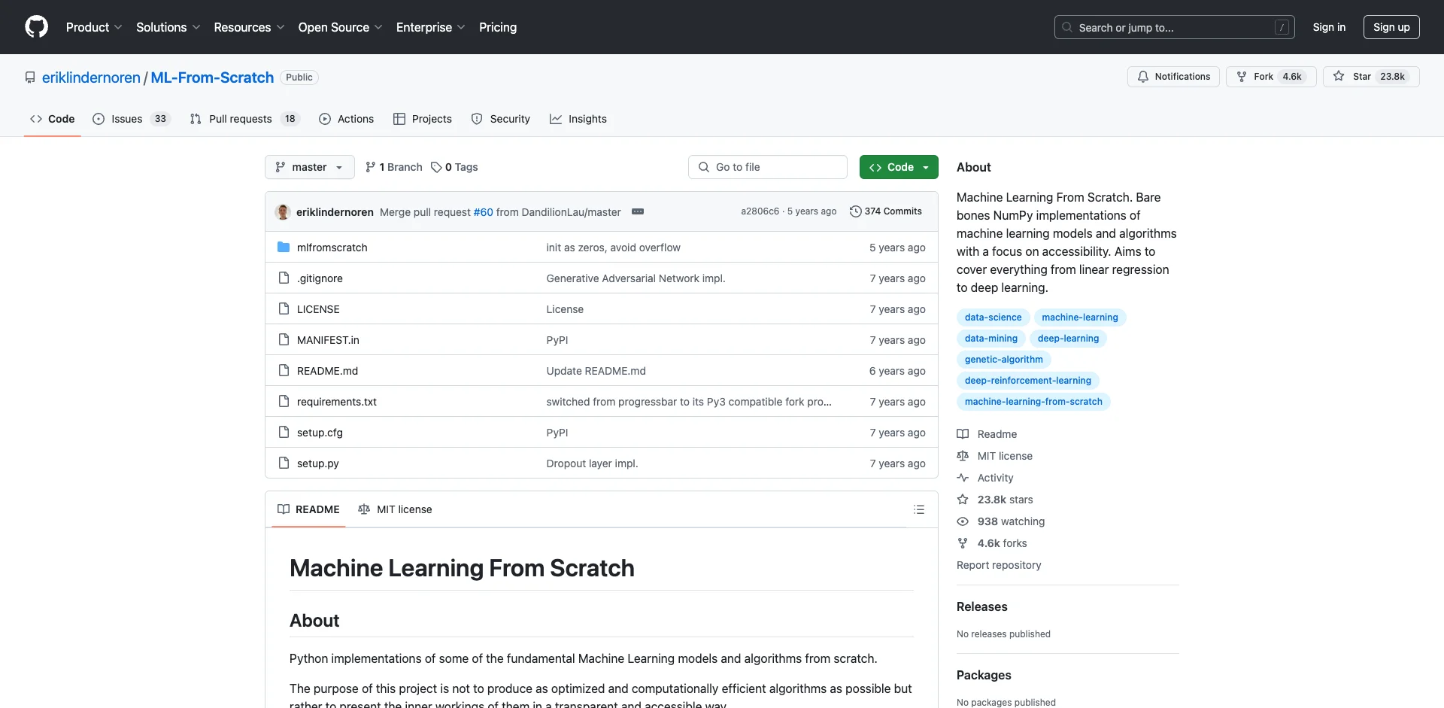The width and height of the screenshot is (1444, 708).
Task: Click the pulse icon beside Activity
Action: click(x=963, y=478)
